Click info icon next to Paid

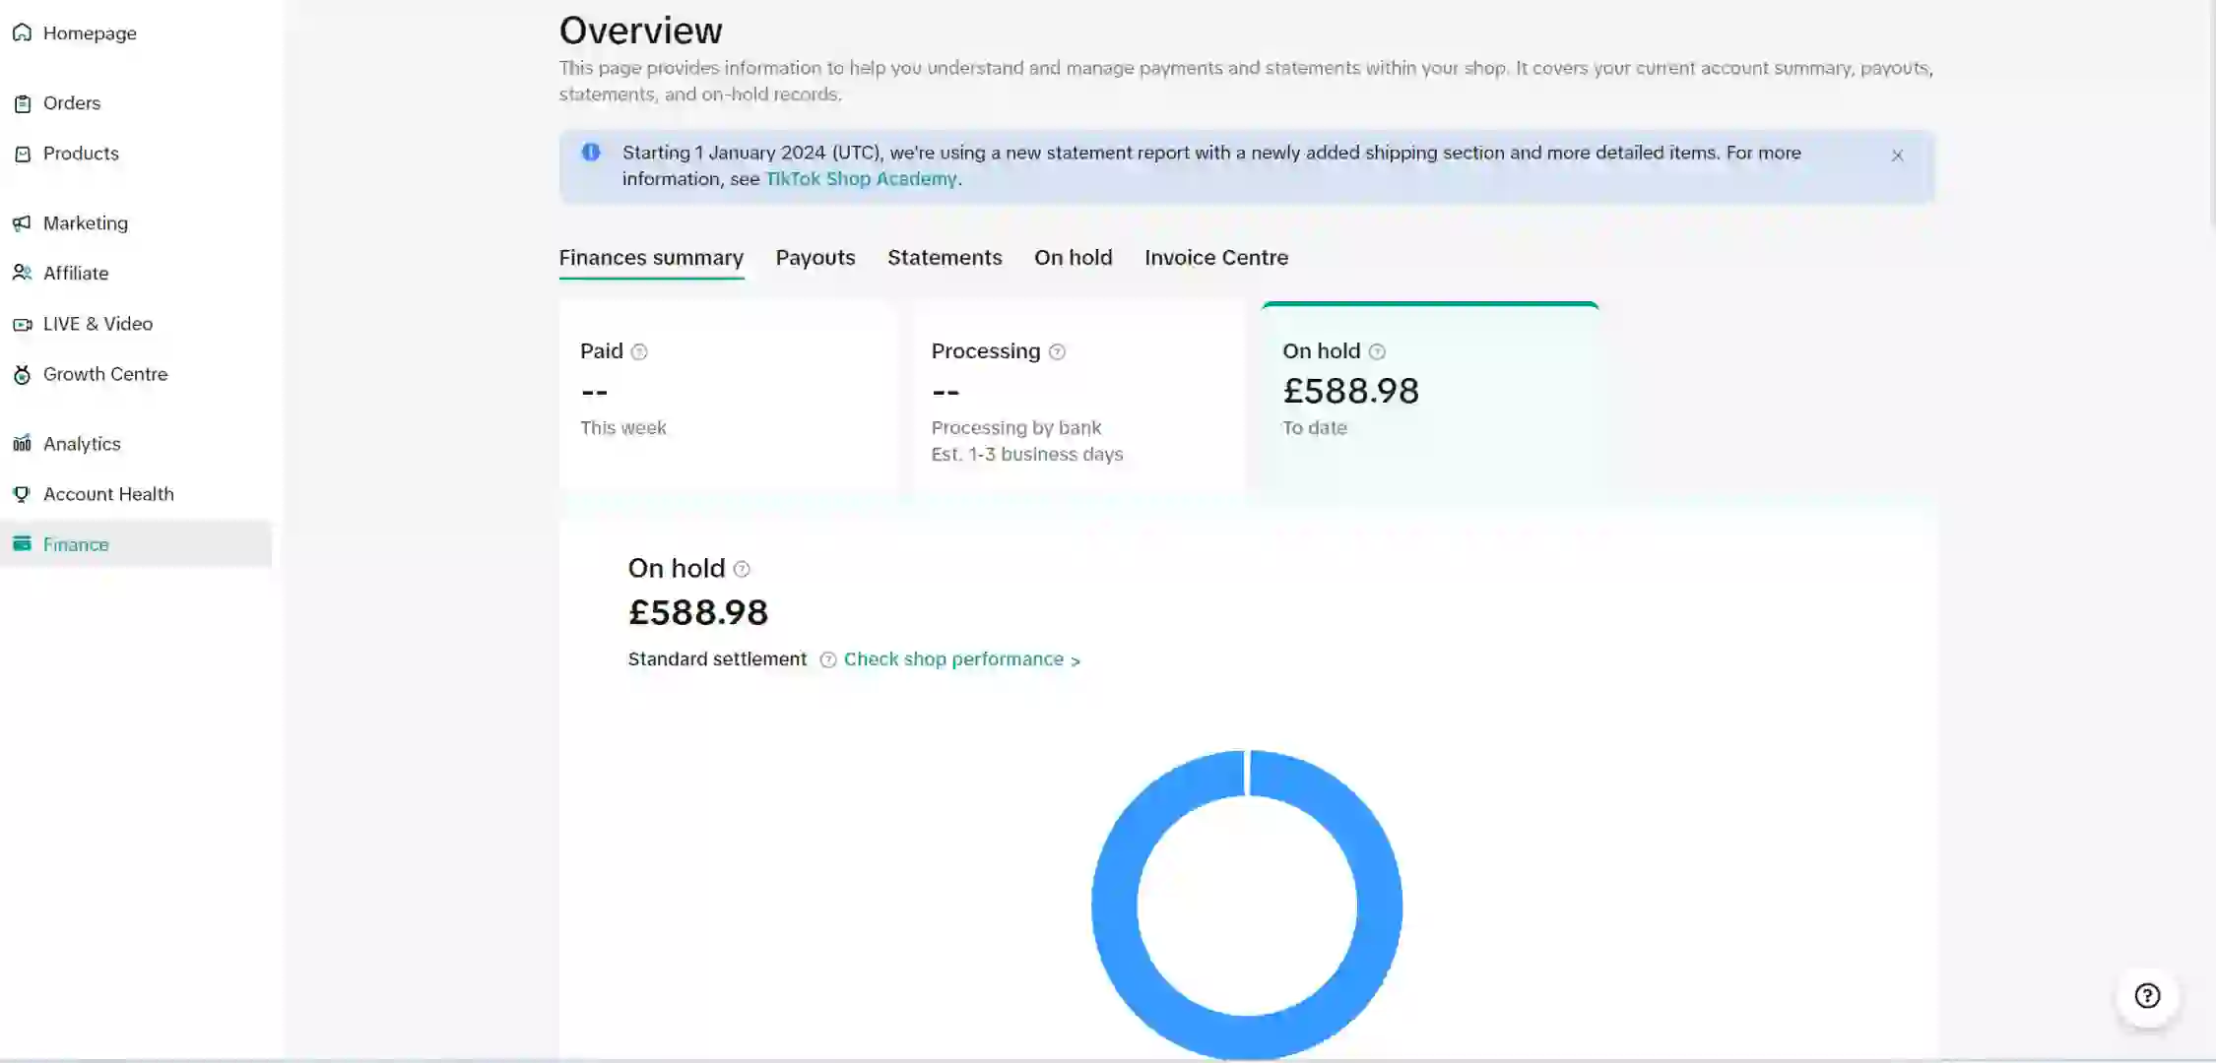coord(639,351)
